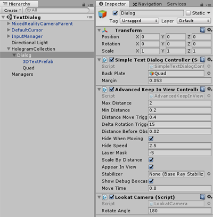
Task: Open the Layer dropdown showing Default
Action: pyautogui.click(x=194, y=21)
